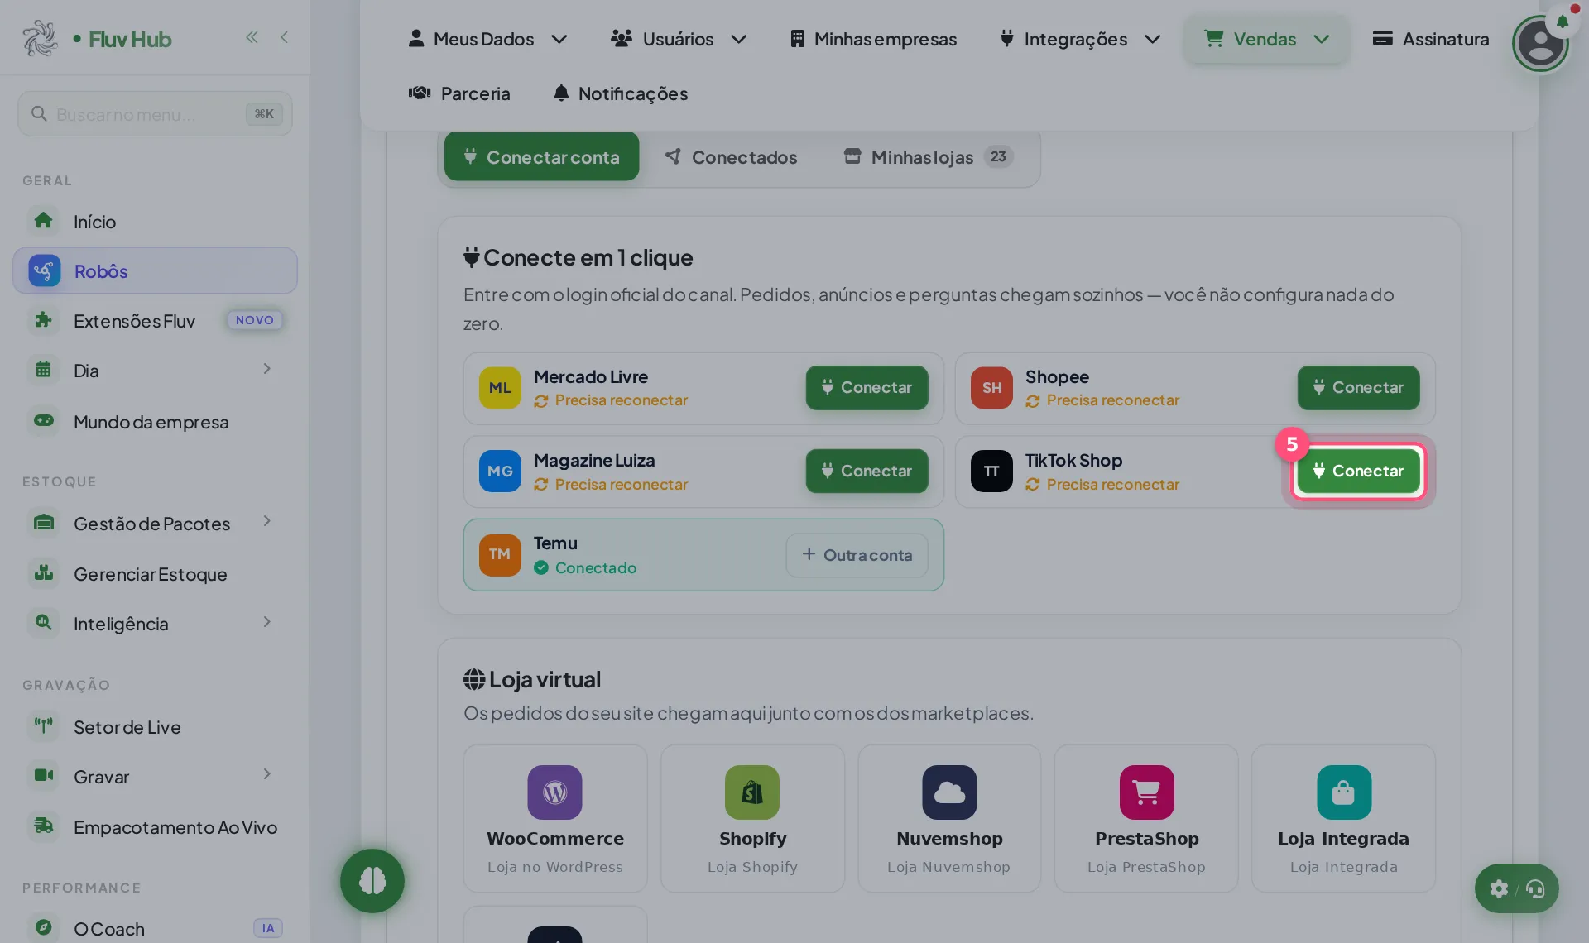Open the Notificações menu item
Screen dimensions: 1589x943
click(x=621, y=93)
